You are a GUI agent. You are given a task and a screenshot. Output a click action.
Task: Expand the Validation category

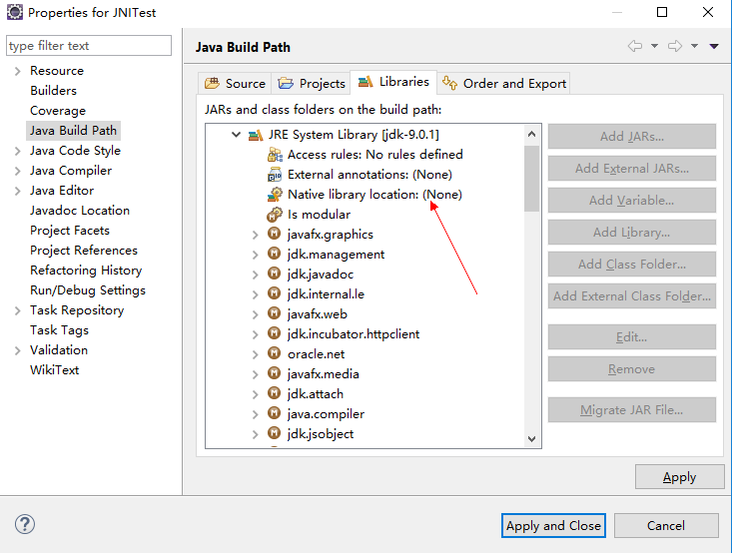[17, 351]
